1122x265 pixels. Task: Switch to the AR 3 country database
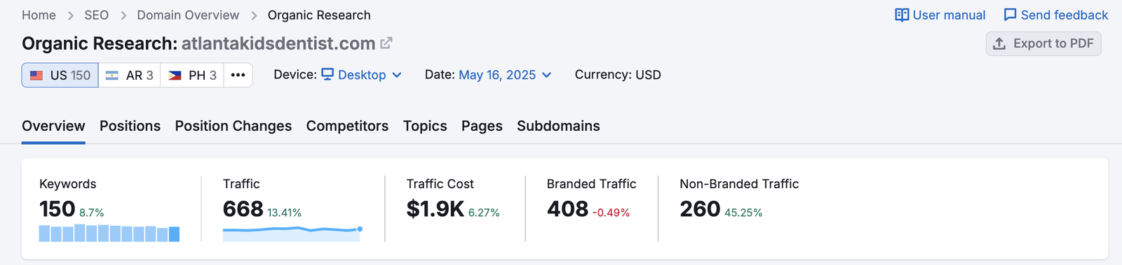(x=129, y=75)
